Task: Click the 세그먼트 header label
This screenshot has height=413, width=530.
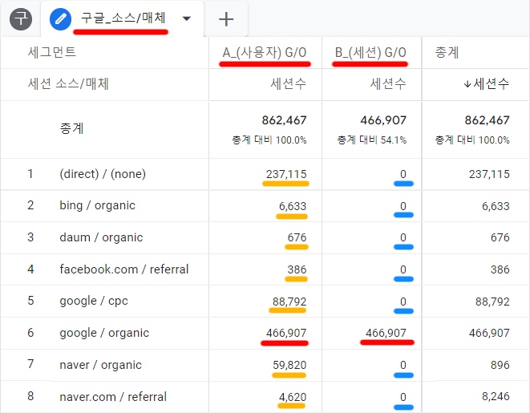Action: [52, 52]
